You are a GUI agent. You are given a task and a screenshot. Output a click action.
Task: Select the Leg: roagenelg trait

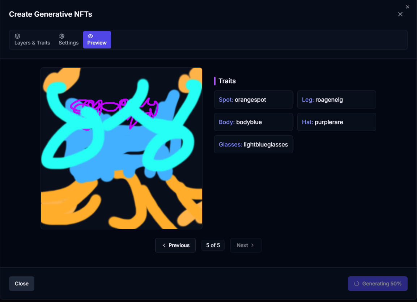click(x=336, y=99)
